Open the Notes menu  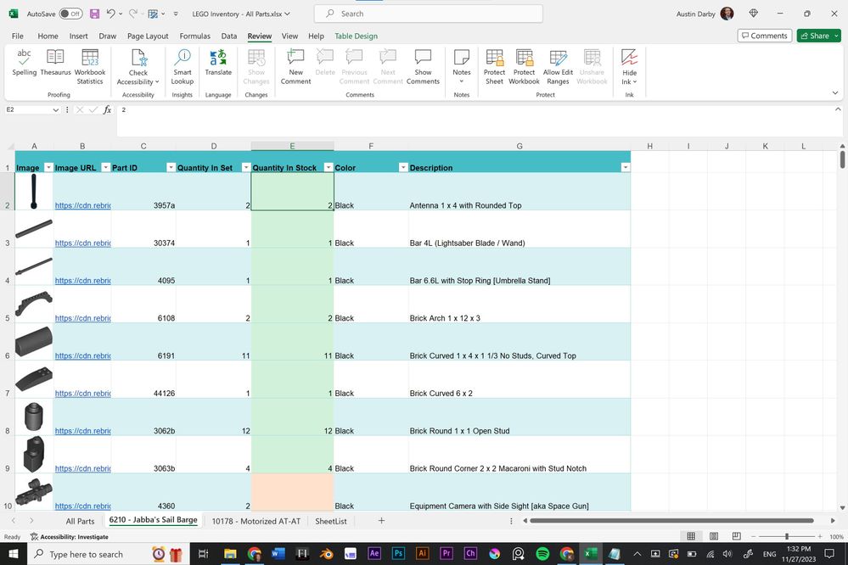tap(461, 67)
